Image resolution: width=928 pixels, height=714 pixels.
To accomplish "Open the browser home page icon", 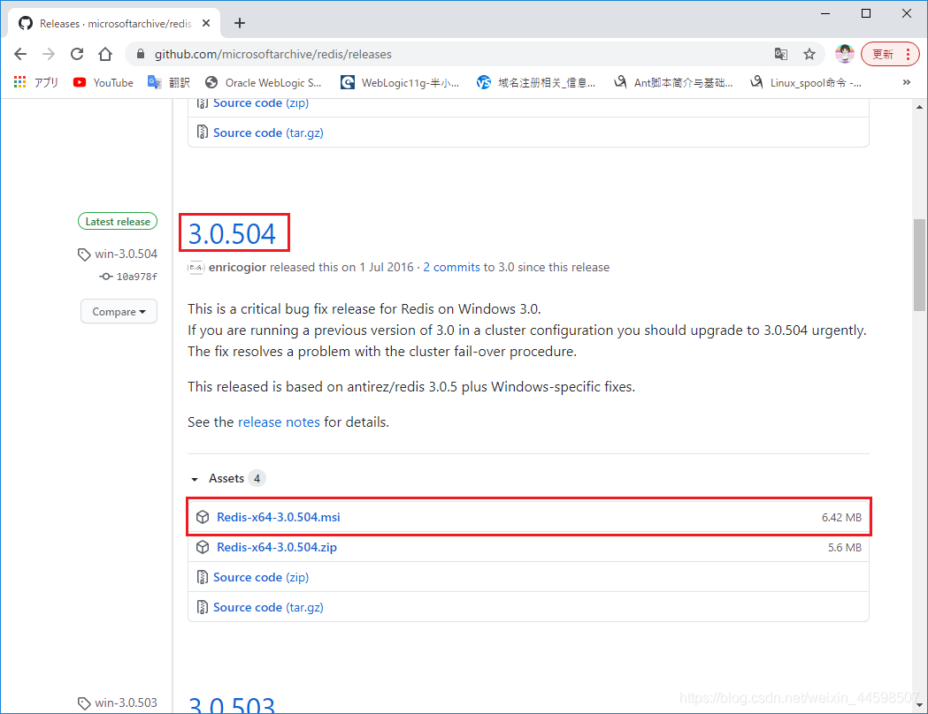I will pos(105,55).
